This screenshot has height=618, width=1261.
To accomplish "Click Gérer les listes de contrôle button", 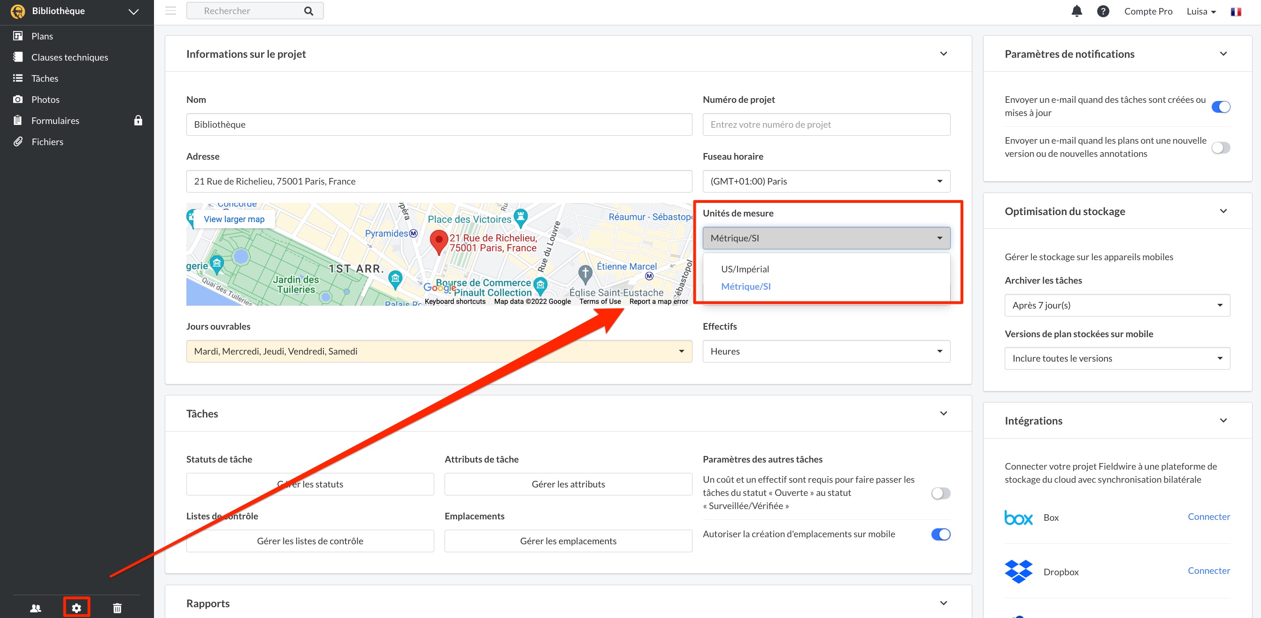I will pyautogui.click(x=310, y=541).
